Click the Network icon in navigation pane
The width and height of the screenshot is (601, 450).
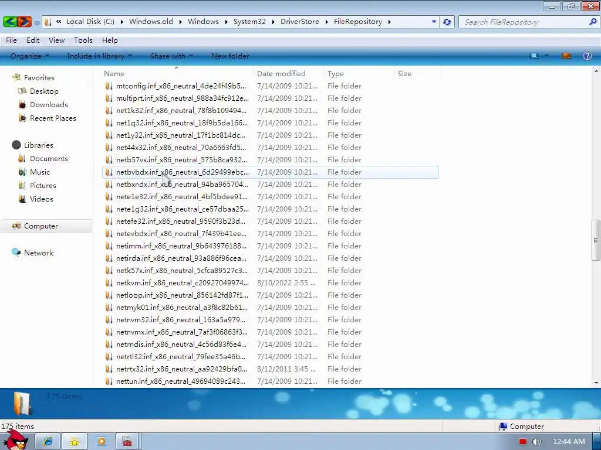click(16, 252)
